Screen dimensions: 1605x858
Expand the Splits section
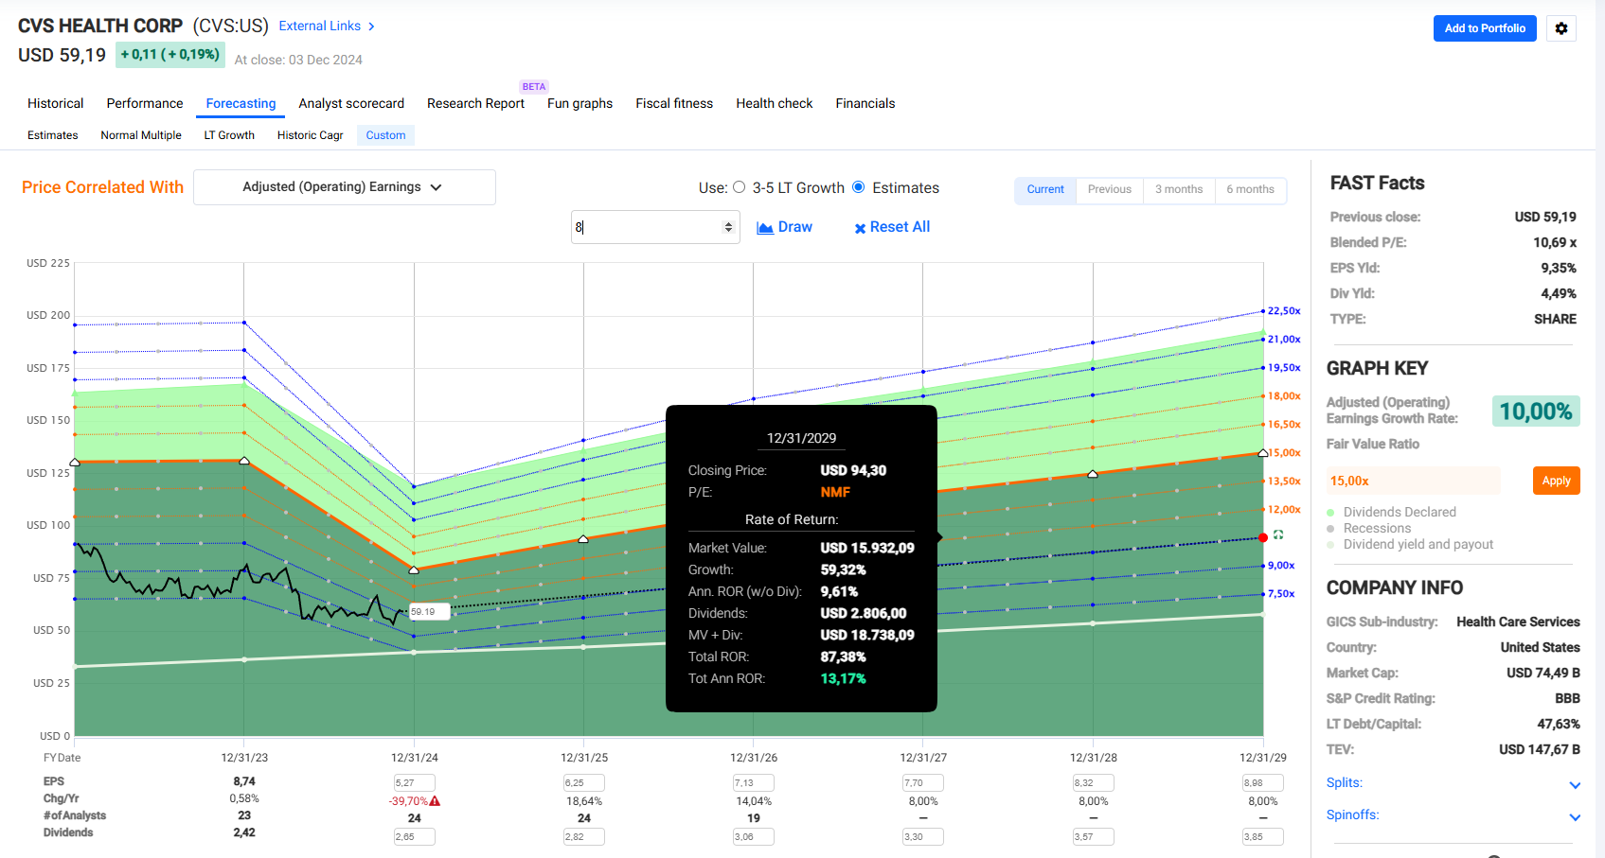(1574, 785)
